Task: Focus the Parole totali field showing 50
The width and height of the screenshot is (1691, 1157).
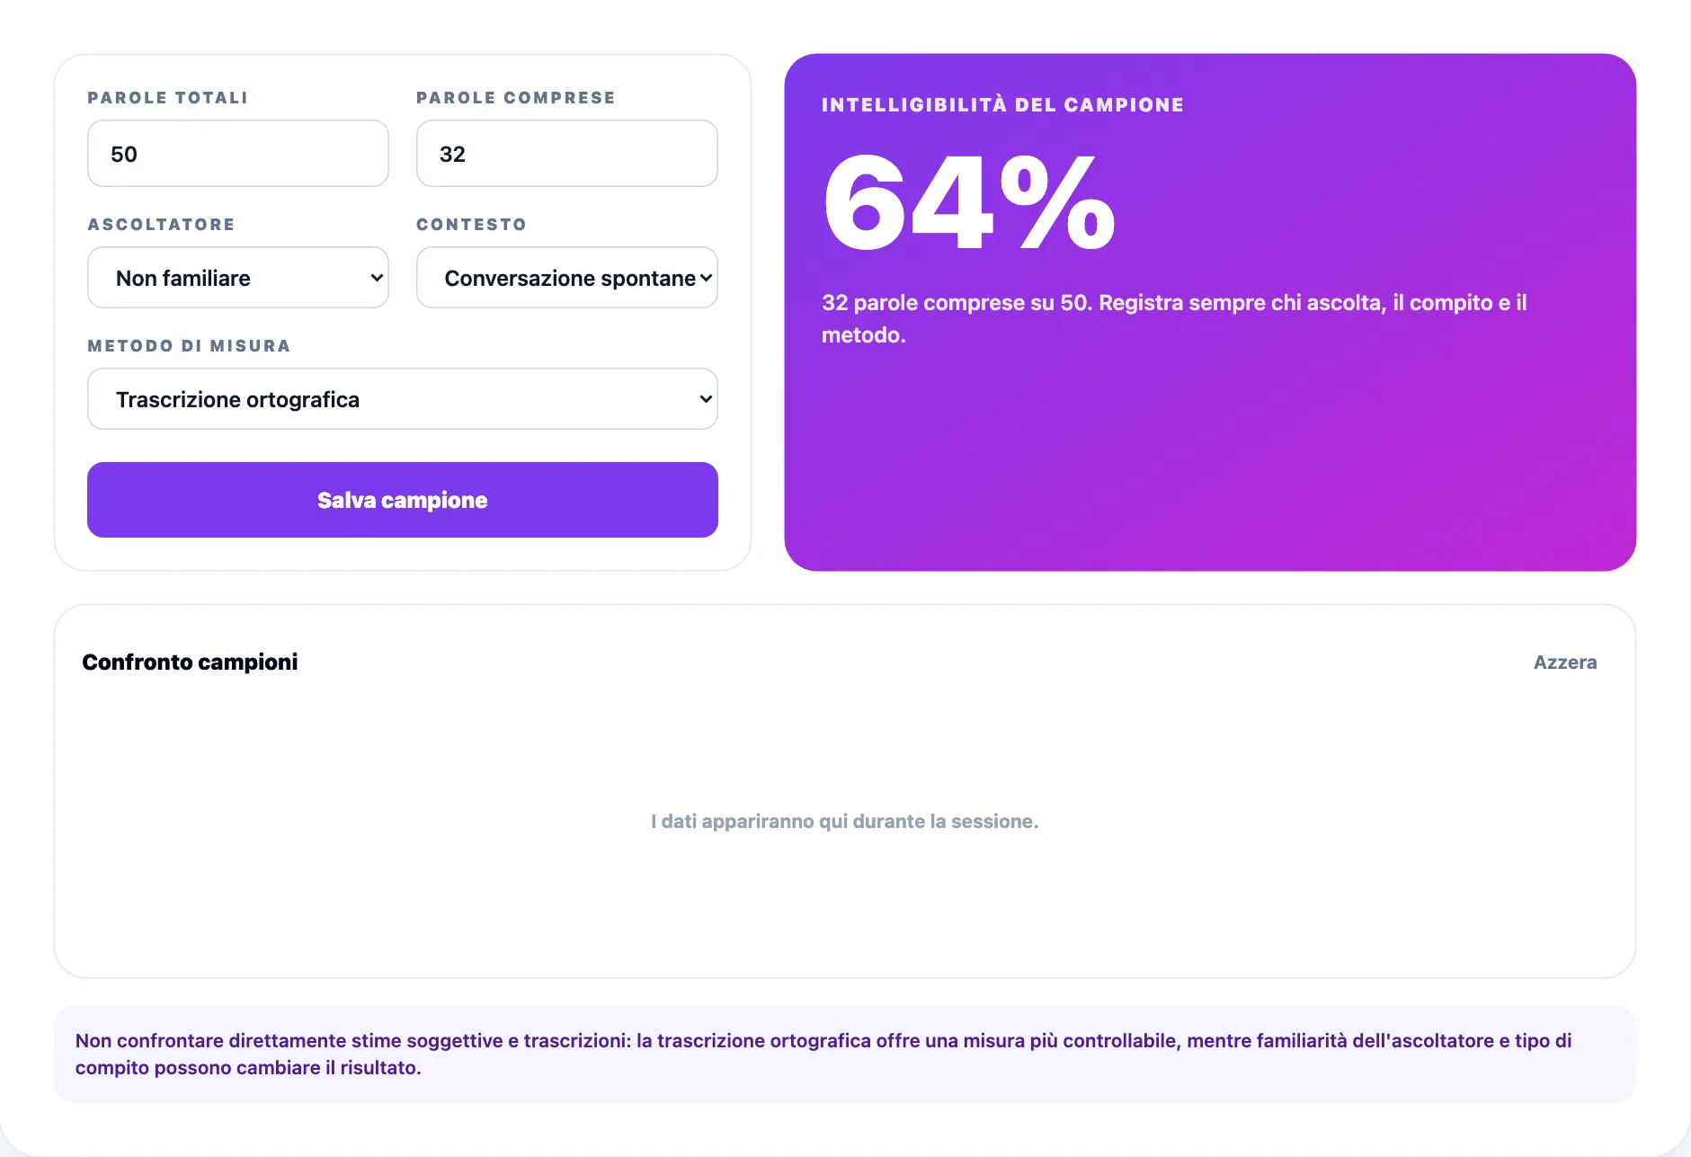Action: tap(238, 154)
